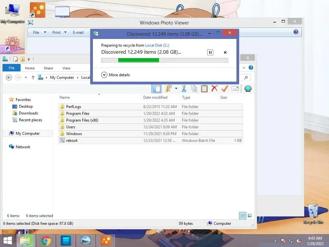Open Favorites in the navigation pane
Viewport: 329px width, 247px height.
click(x=20, y=100)
